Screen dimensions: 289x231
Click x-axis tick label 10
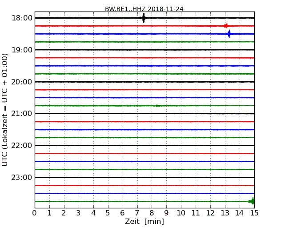[181, 213]
